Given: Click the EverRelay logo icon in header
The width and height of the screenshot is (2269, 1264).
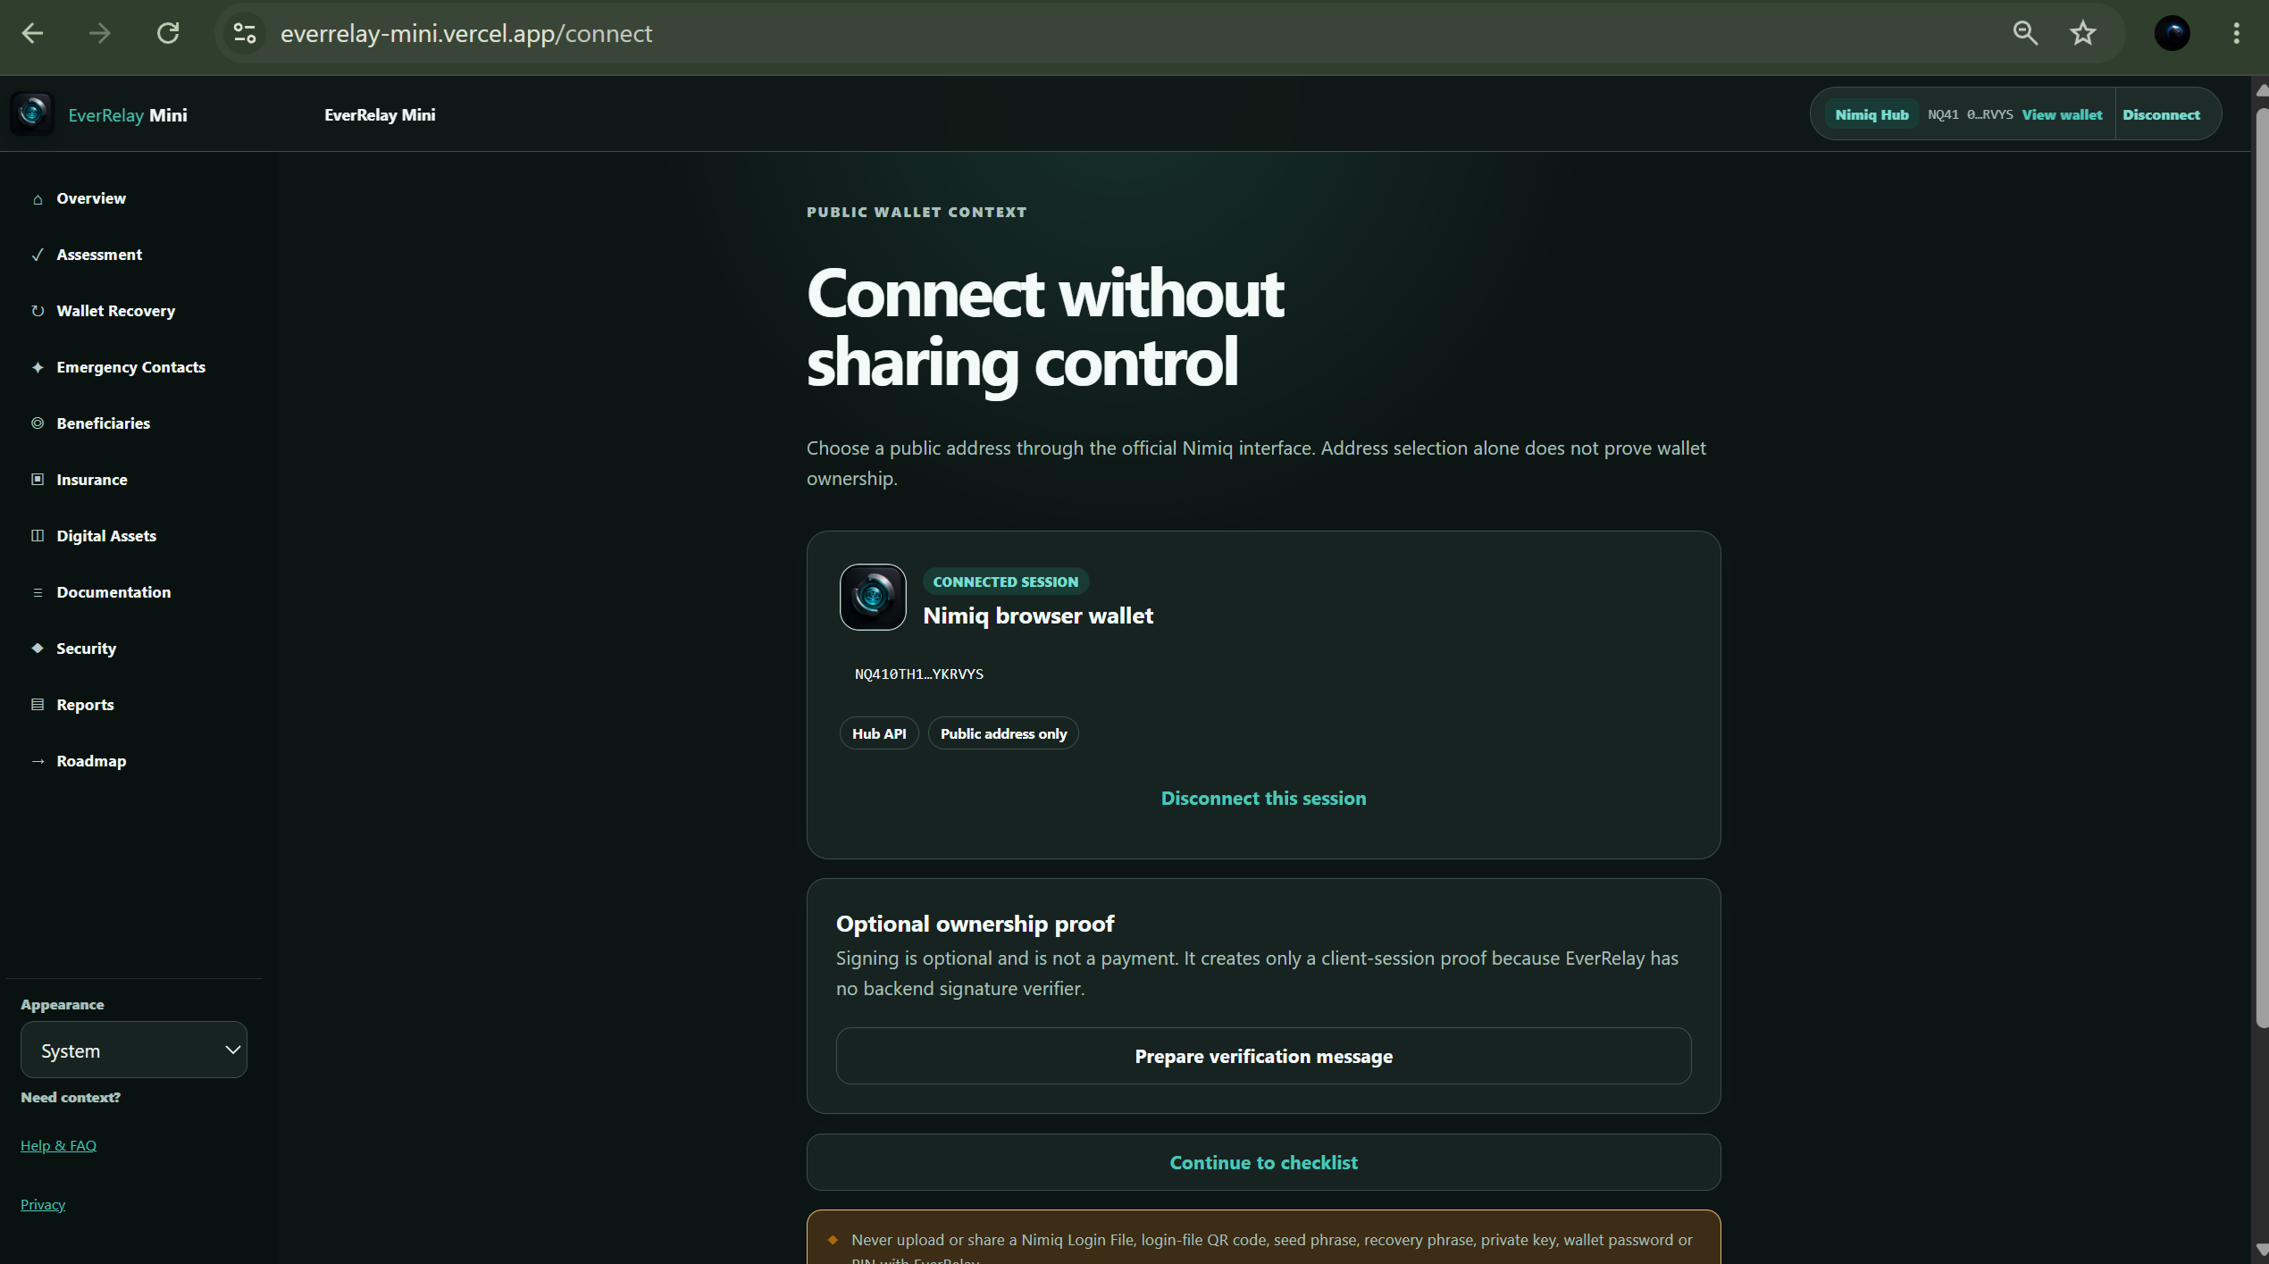Looking at the screenshot, I should click(32, 113).
